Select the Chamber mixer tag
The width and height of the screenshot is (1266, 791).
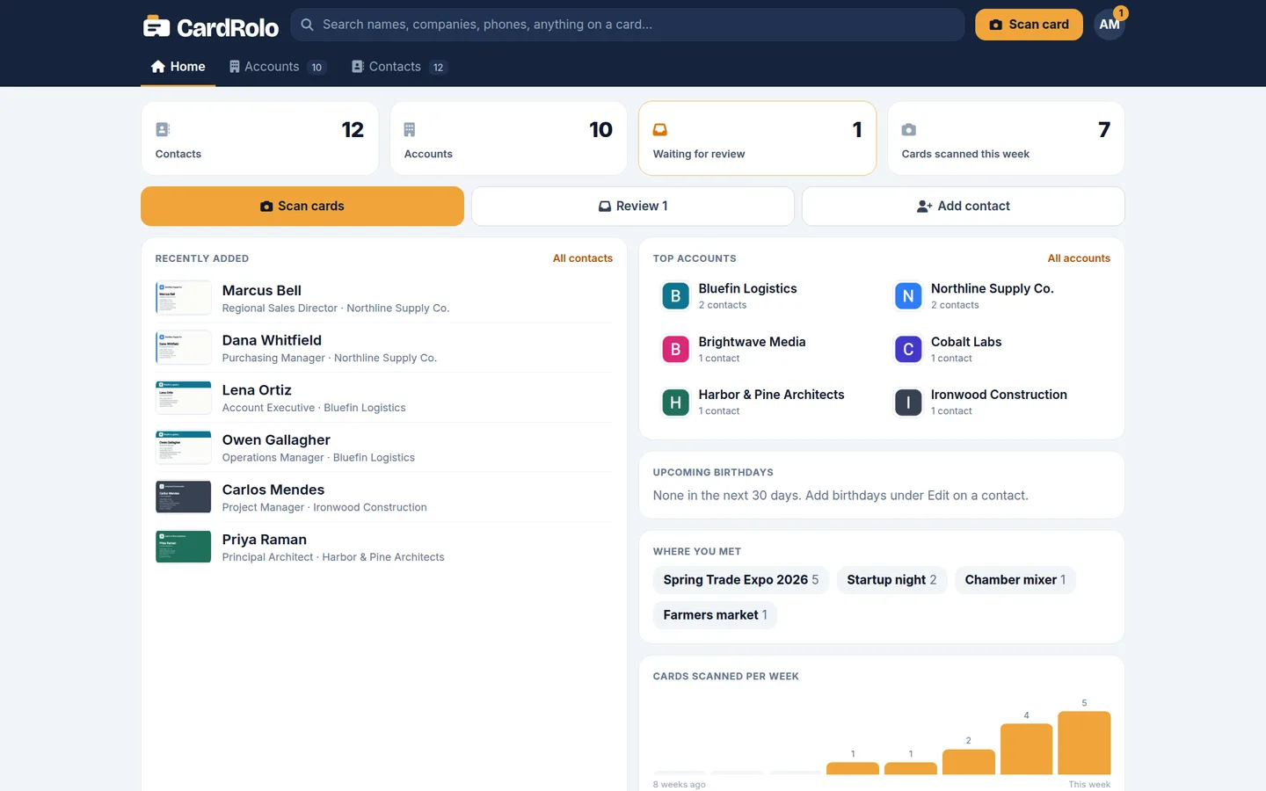(1015, 580)
